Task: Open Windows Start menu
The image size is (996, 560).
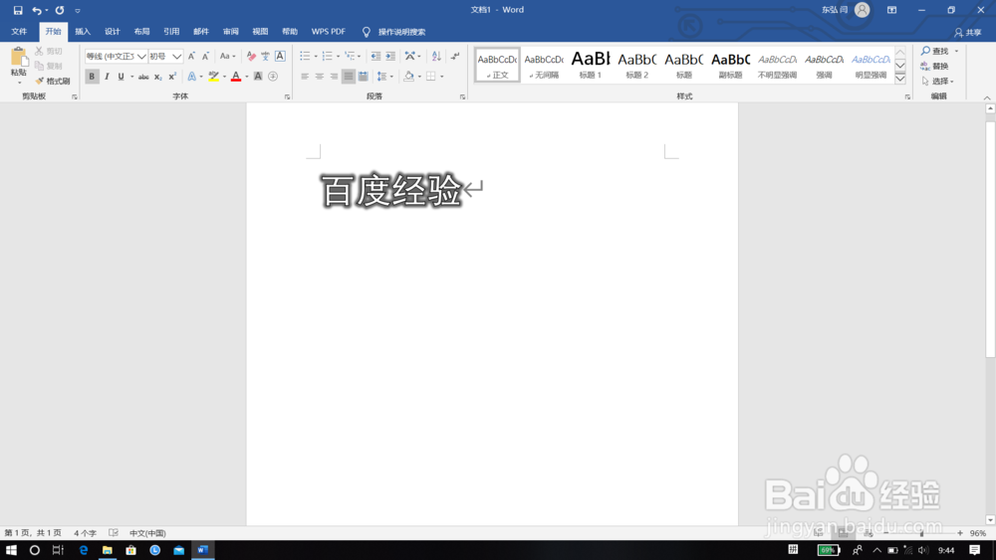Action: tap(11, 550)
